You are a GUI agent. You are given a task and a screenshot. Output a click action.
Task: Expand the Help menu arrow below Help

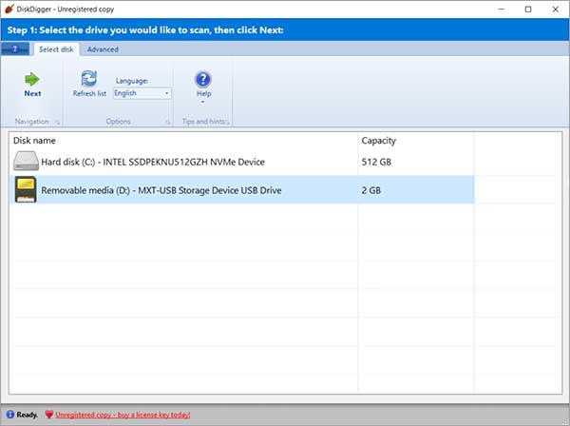click(x=202, y=102)
